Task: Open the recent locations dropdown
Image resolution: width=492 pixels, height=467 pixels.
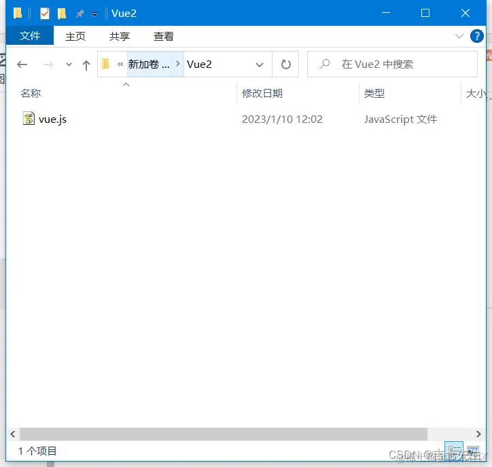Action: (x=69, y=64)
